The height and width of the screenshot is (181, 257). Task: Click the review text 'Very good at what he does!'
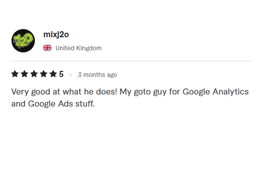tap(64, 92)
